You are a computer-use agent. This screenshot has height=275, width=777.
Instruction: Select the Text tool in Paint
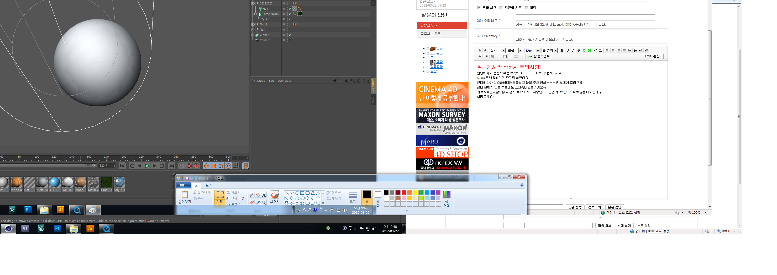[x=264, y=195]
